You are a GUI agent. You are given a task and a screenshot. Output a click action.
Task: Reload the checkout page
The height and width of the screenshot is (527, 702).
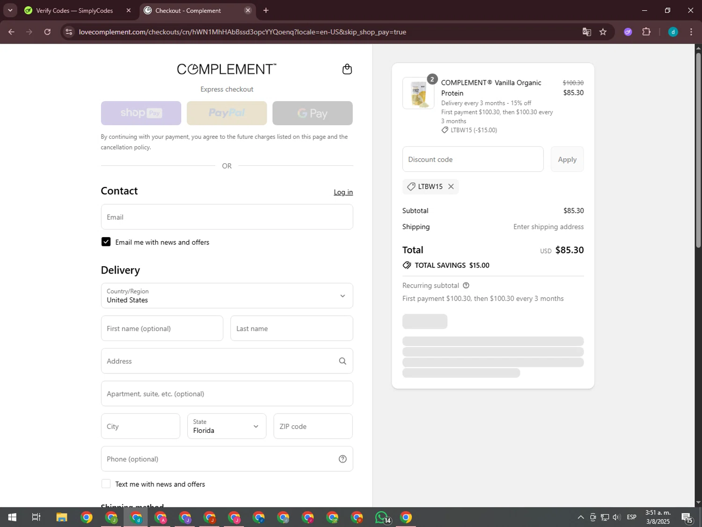pos(47,32)
